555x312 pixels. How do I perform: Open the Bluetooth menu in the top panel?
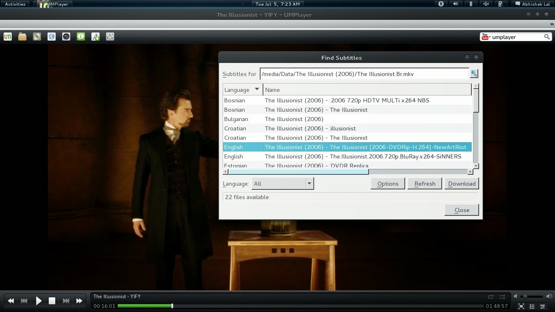(471, 4)
